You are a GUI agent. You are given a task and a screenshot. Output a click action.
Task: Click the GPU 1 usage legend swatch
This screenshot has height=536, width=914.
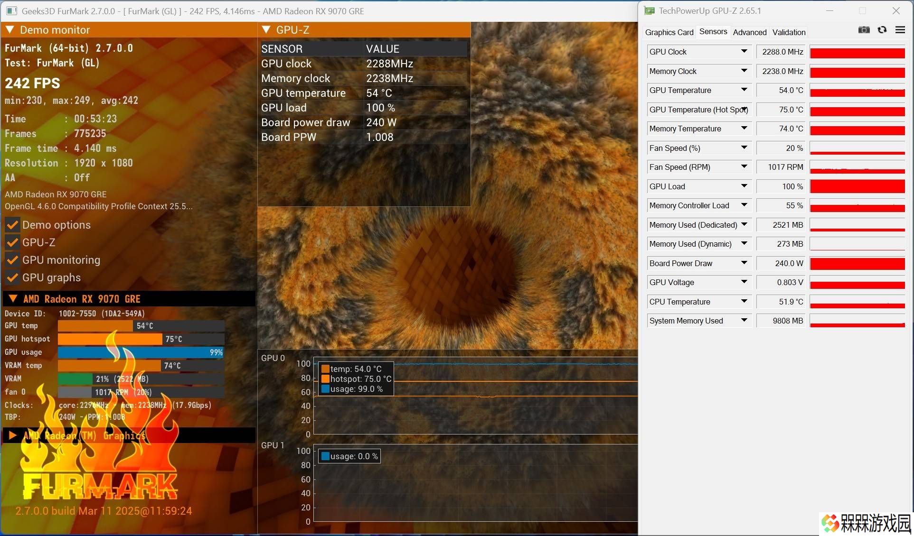point(325,456)
